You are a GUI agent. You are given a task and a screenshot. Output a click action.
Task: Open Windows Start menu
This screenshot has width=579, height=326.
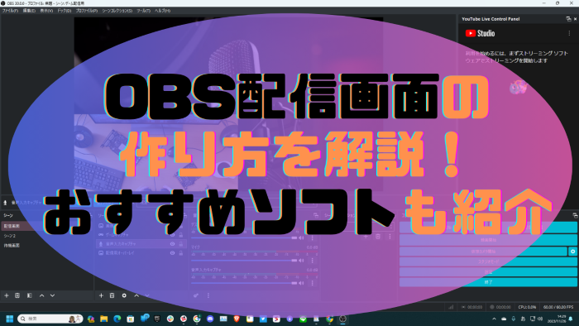(x=10, y=319)
